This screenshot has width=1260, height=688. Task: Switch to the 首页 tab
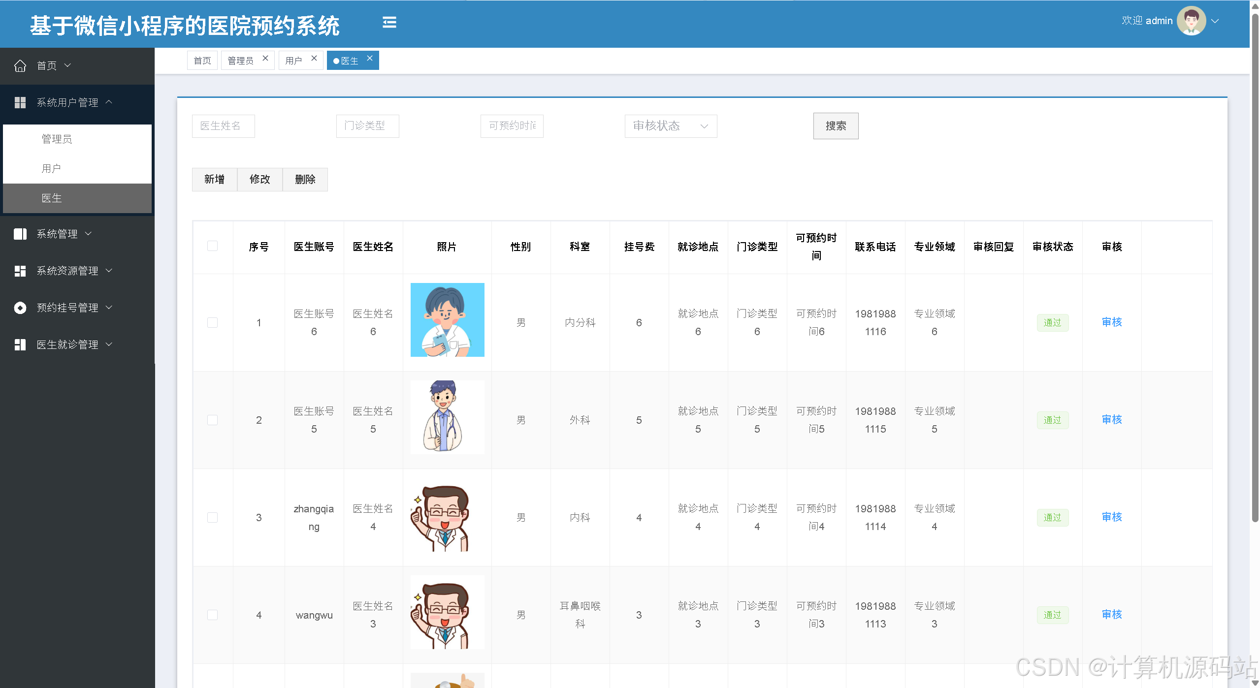click(202, 61)
